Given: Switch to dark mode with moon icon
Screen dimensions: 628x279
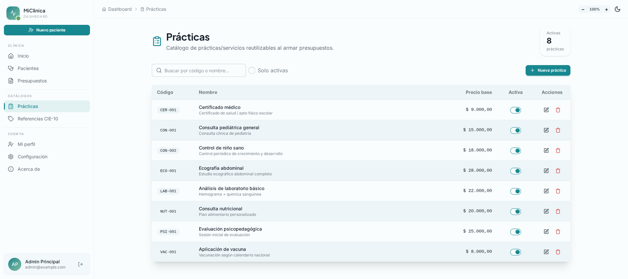Looking at the screenshot, I should click(618, 9).
